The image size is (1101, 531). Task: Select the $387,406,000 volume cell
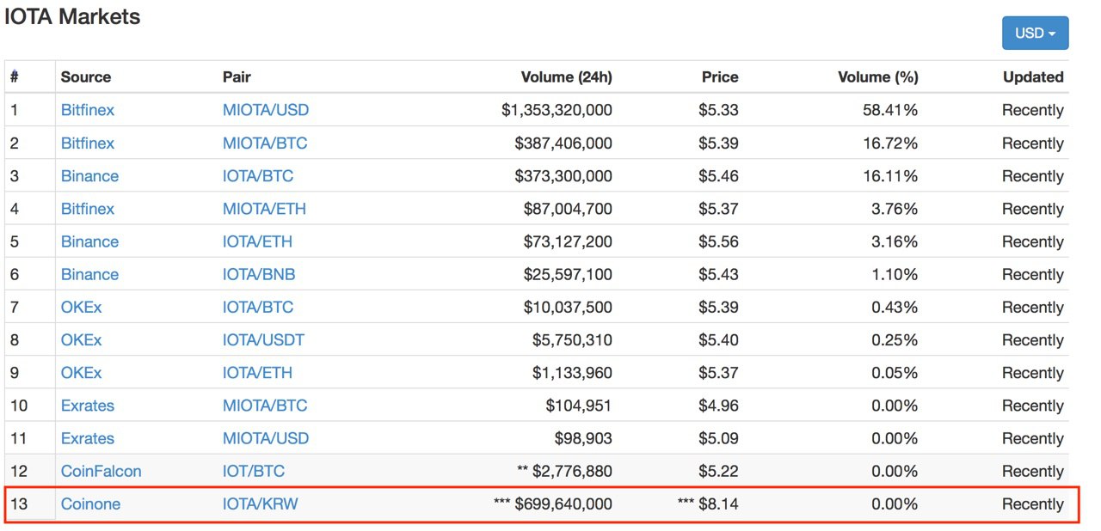563,143
